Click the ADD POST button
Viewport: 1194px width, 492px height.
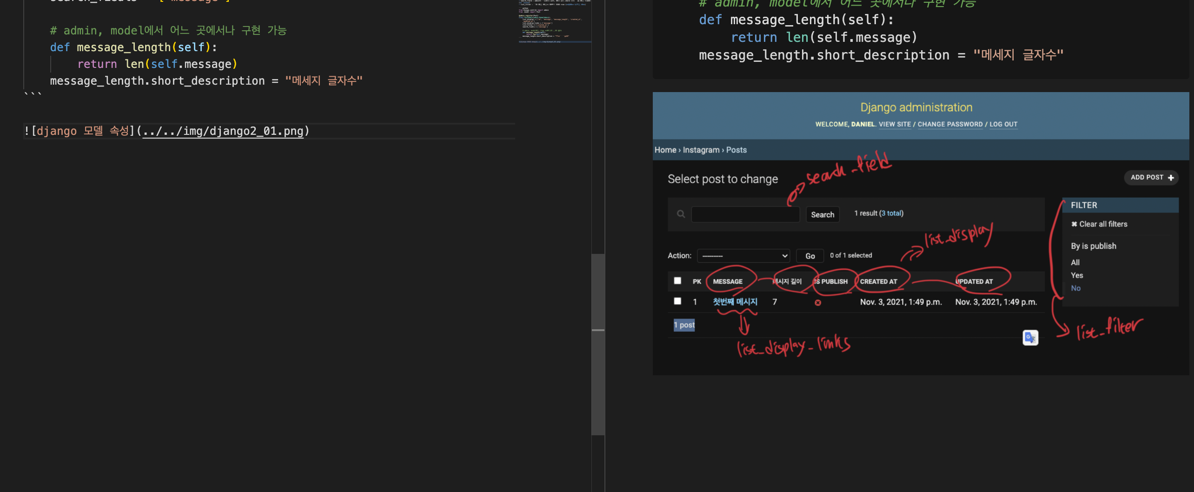point(1151,178)
